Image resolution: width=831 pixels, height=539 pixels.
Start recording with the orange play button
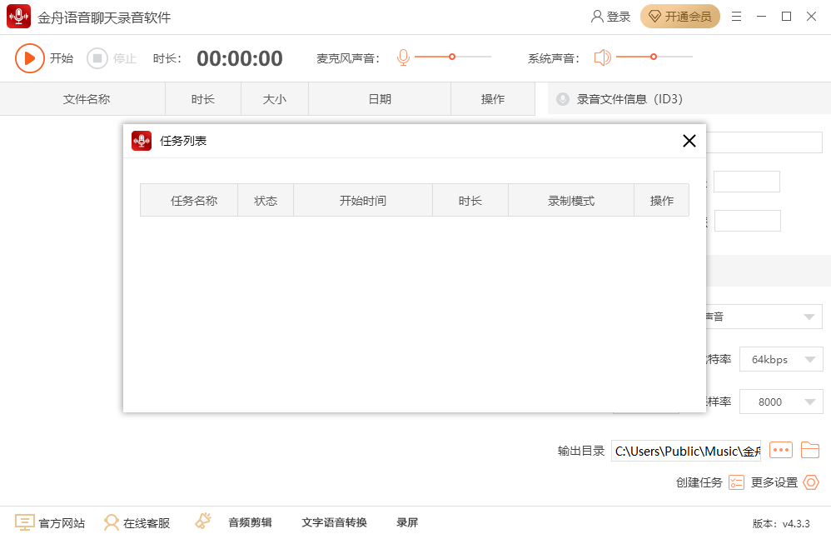29,58
